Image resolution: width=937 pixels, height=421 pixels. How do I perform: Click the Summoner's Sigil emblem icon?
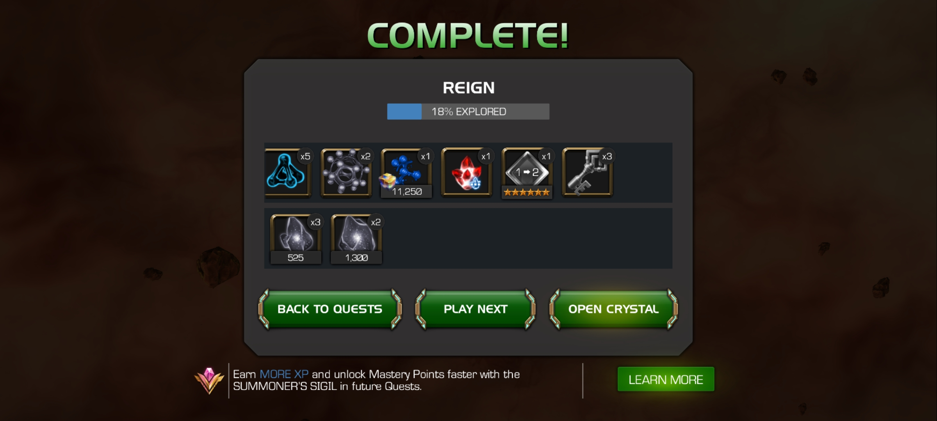coord(209,380)
